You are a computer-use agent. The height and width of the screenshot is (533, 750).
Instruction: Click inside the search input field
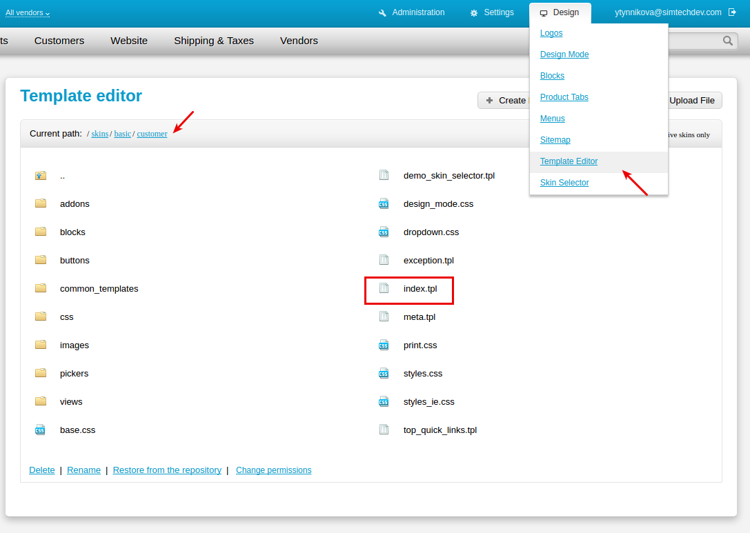click(x=696, y=41)
